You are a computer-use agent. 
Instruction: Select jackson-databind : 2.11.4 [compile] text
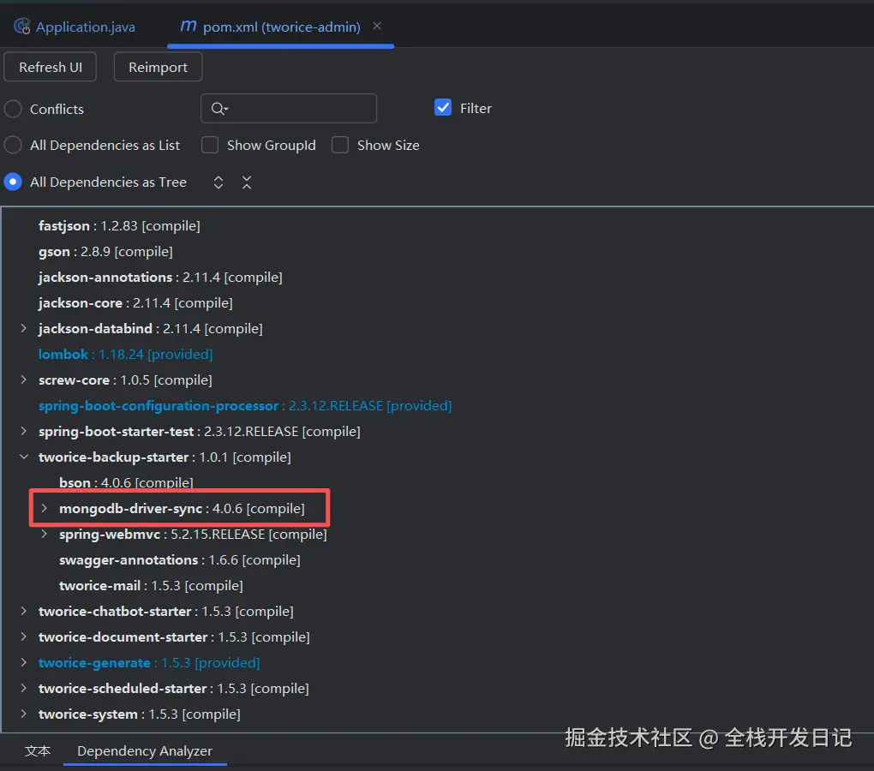tap(151, 328)
